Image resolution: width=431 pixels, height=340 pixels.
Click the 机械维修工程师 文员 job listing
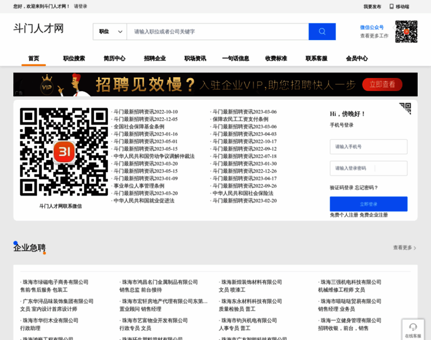(341, 290)
